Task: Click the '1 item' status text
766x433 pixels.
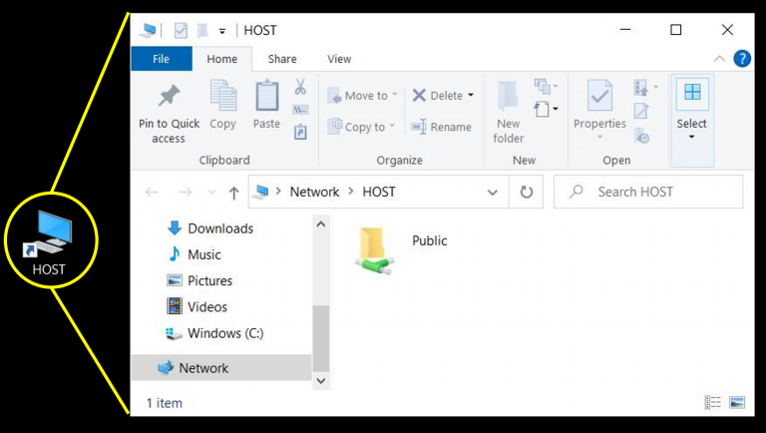Action: tap(165, 403)
